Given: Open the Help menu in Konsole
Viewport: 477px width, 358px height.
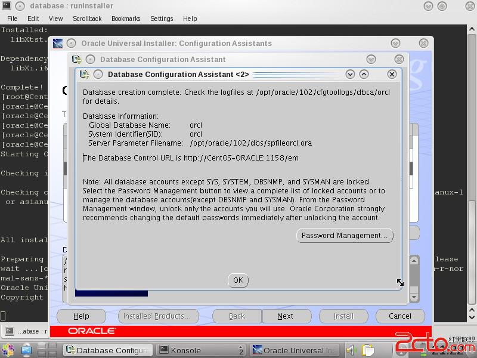Looking at the screenshot, I should [190, 18].
